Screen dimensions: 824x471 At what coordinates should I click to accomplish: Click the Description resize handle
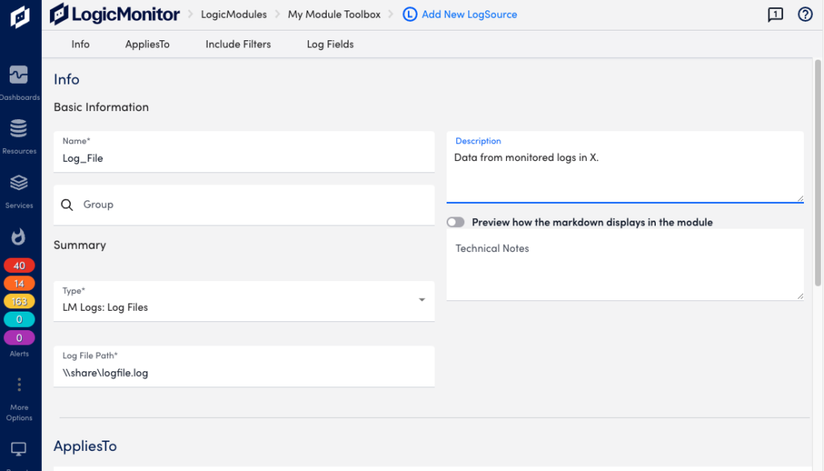pyautogui.click(x=800, y=198)
